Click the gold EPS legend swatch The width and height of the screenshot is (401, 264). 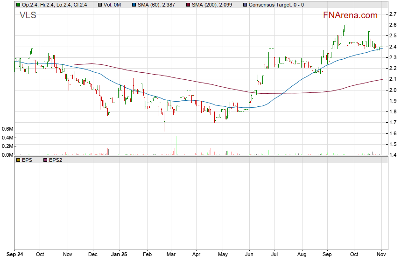click(x=18, y=160)
